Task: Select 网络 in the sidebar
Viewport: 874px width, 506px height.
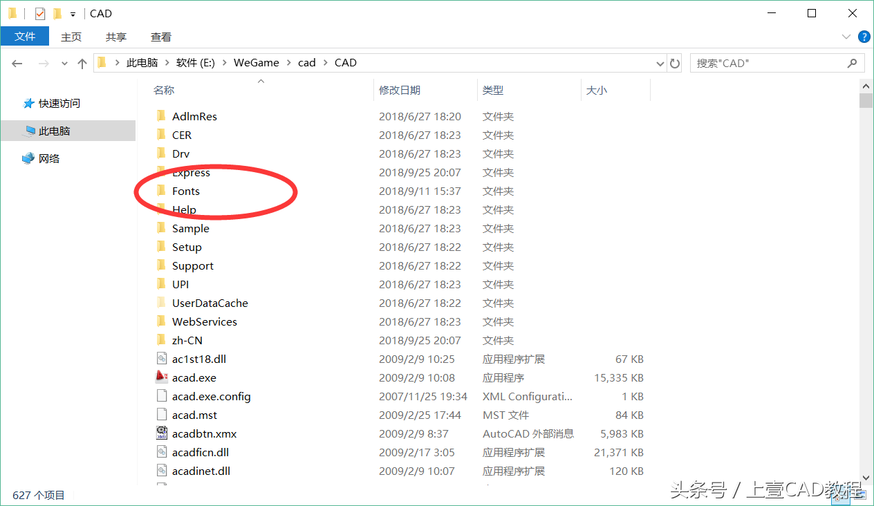Action: (50, 158)
